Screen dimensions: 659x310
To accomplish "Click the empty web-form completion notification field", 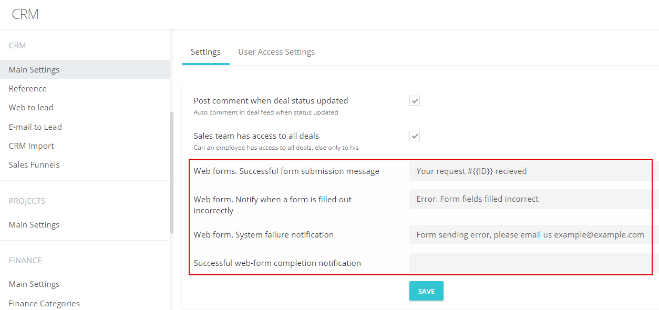I will pos(534,263).
